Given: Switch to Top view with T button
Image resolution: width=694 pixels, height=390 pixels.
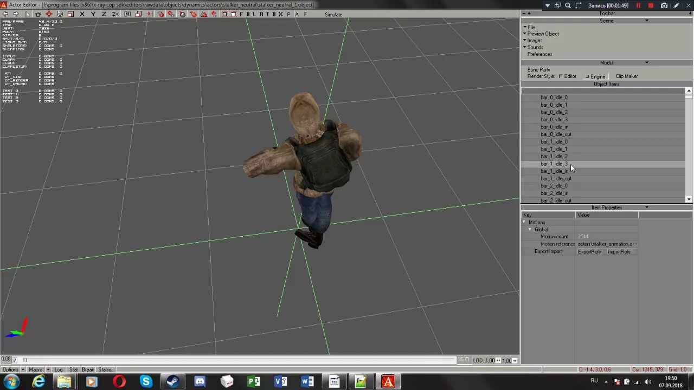Looking at the screenshot, I should 267,14.
